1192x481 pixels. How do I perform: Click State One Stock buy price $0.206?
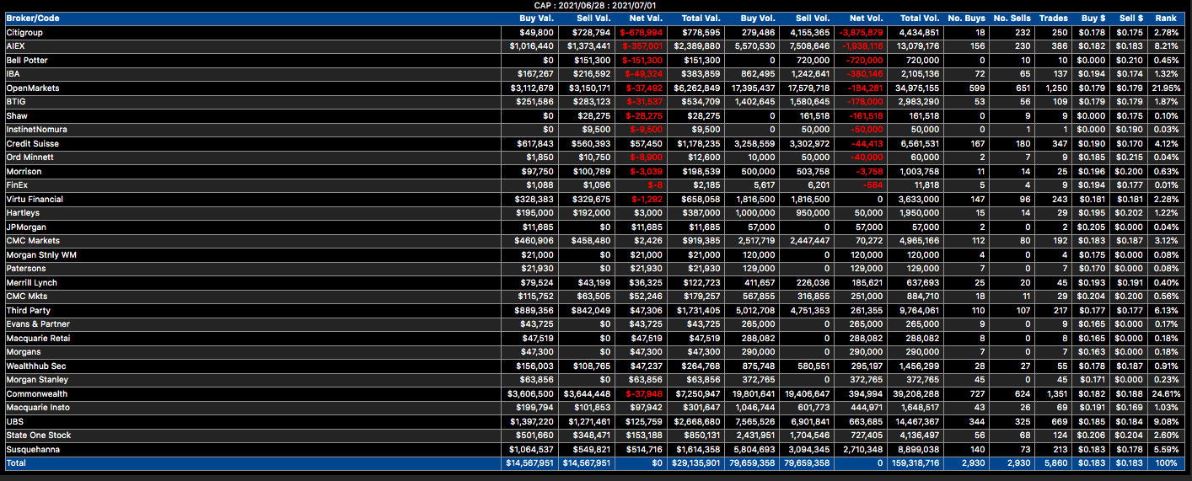[1093, 436]
